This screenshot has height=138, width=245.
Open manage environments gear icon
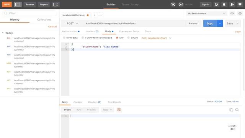pos(240,13)
